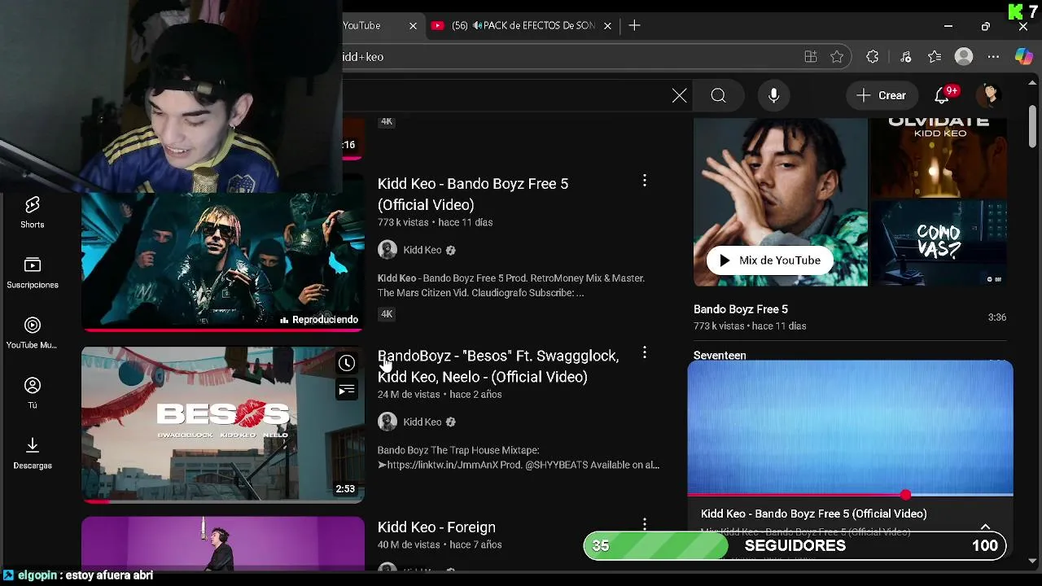Open the Copilot icon in the browser

click(1024, 56)
